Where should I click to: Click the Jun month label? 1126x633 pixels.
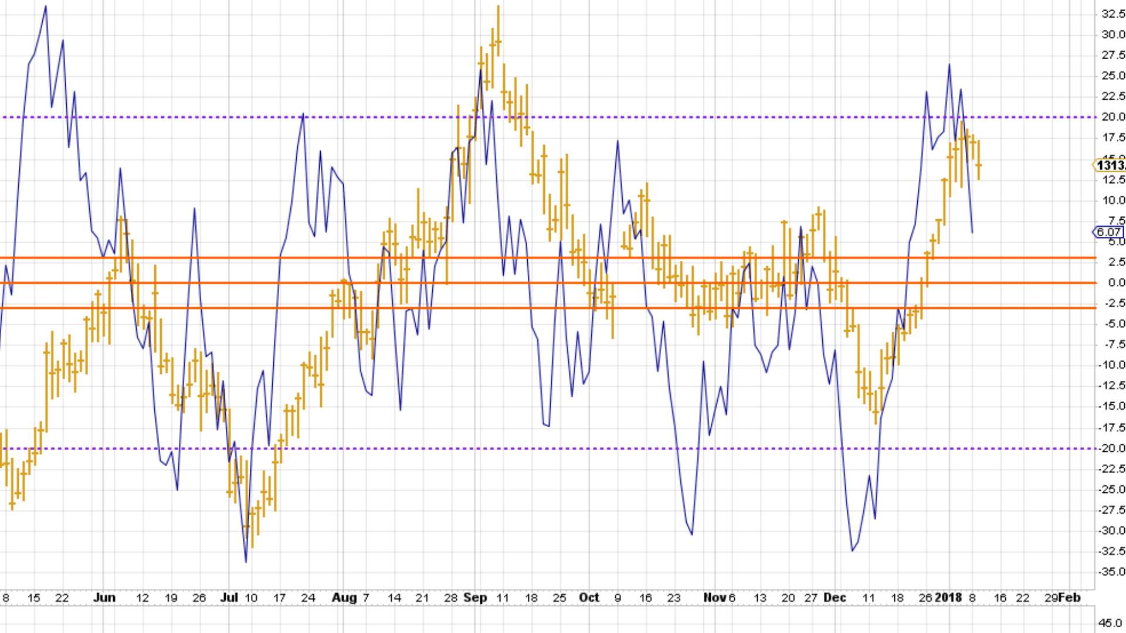click(x=104, y=598)
